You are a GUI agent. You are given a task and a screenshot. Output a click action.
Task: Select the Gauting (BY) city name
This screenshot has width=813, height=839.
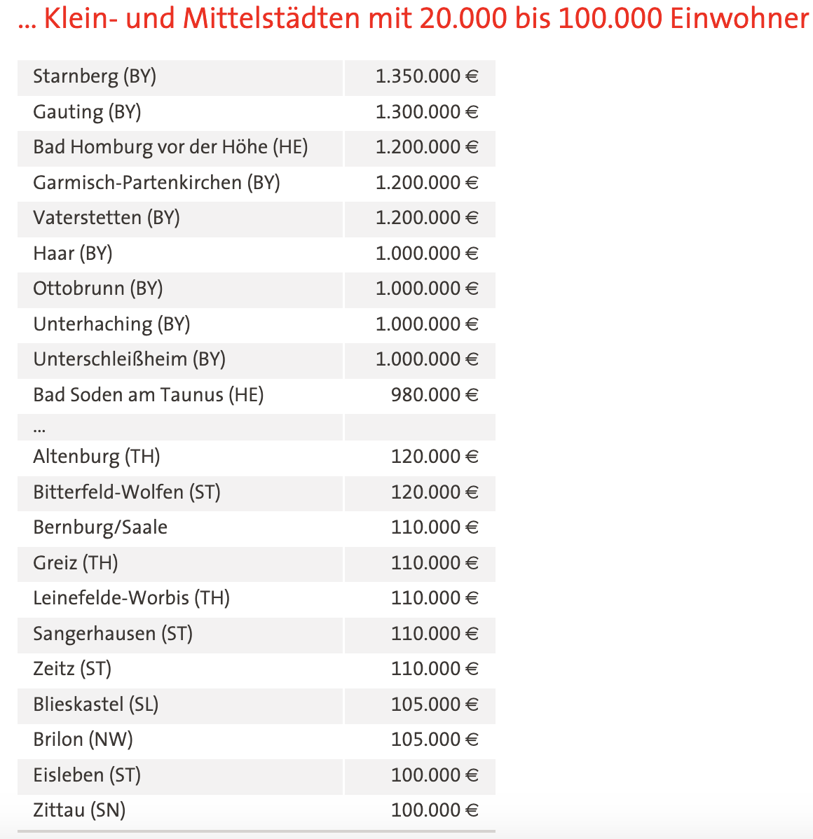click(x=88, y=112)
